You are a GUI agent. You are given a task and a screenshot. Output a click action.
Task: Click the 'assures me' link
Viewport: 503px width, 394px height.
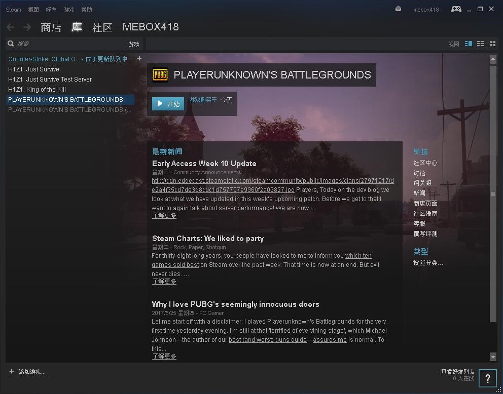click(330, 339)
